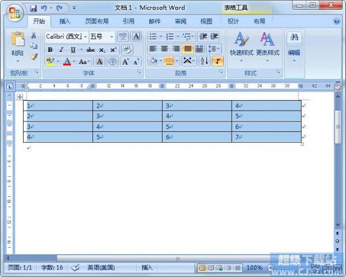Select table using the move handle

20,97
